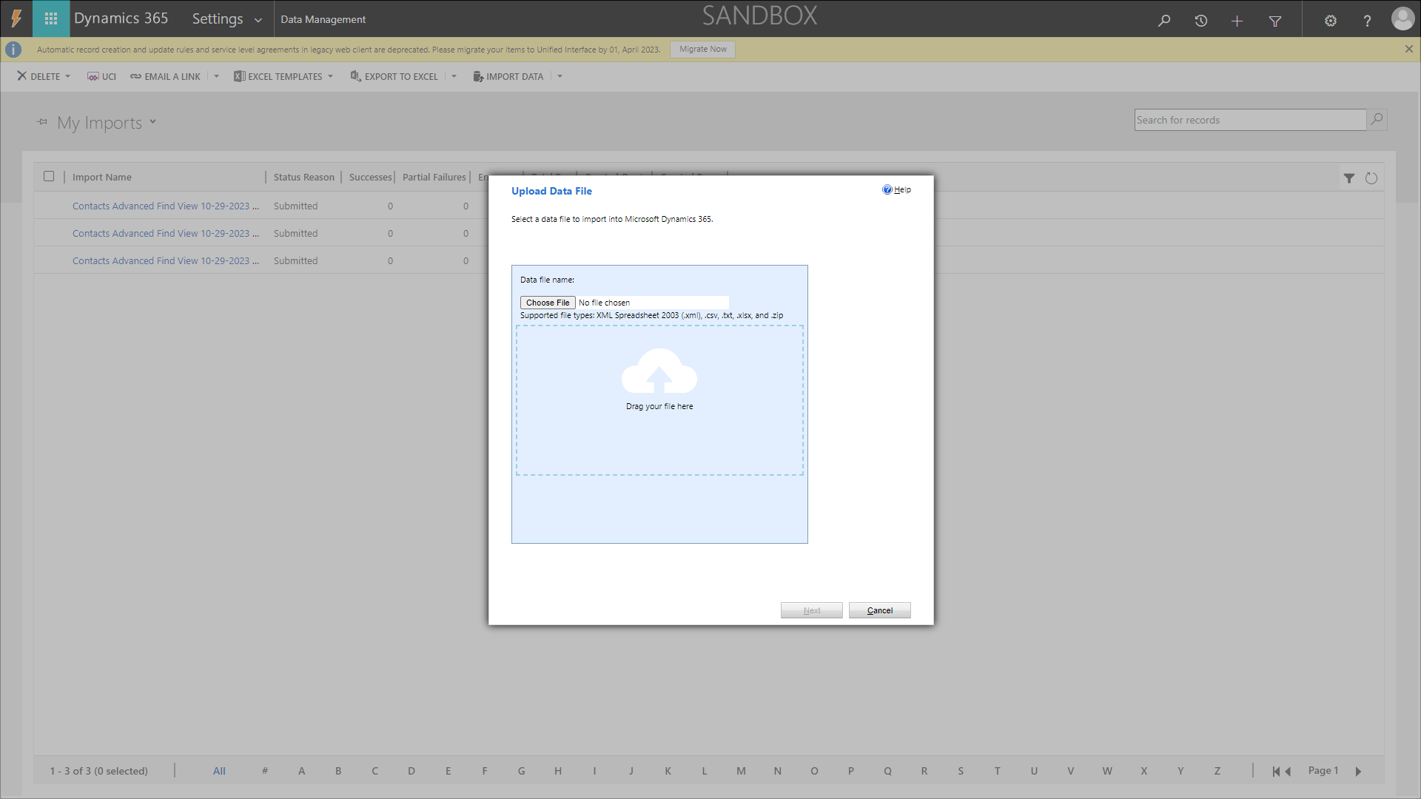Open recent items history icon
1421x799 pixels.
(x=1200, y=20)
